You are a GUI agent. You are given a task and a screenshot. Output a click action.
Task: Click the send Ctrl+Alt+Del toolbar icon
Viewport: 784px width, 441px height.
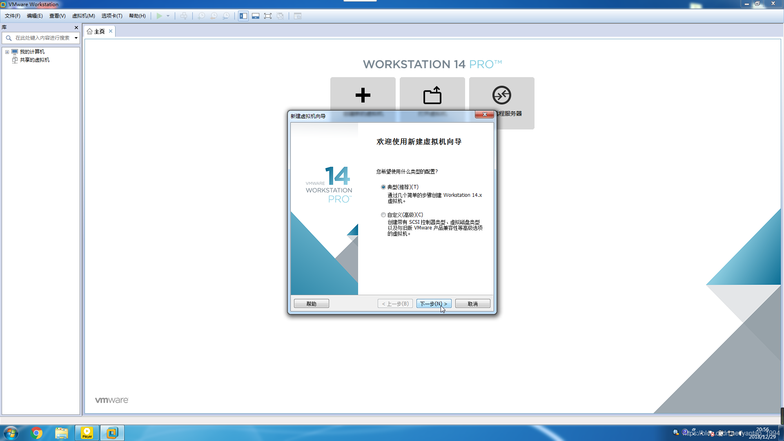[x=184, y=16]
